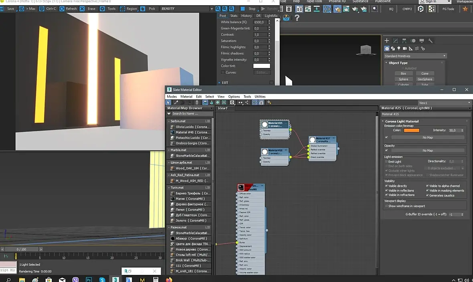This screenshot has height=282, width=473.
Task: Select Space Warps category icon
Action: coord(416,48)
